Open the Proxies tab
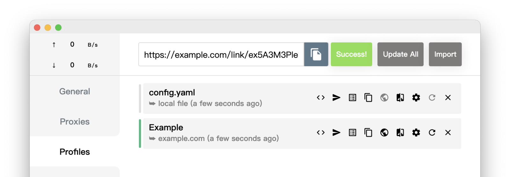The width and height of the screenshot is (510, 177). [75, 122]
